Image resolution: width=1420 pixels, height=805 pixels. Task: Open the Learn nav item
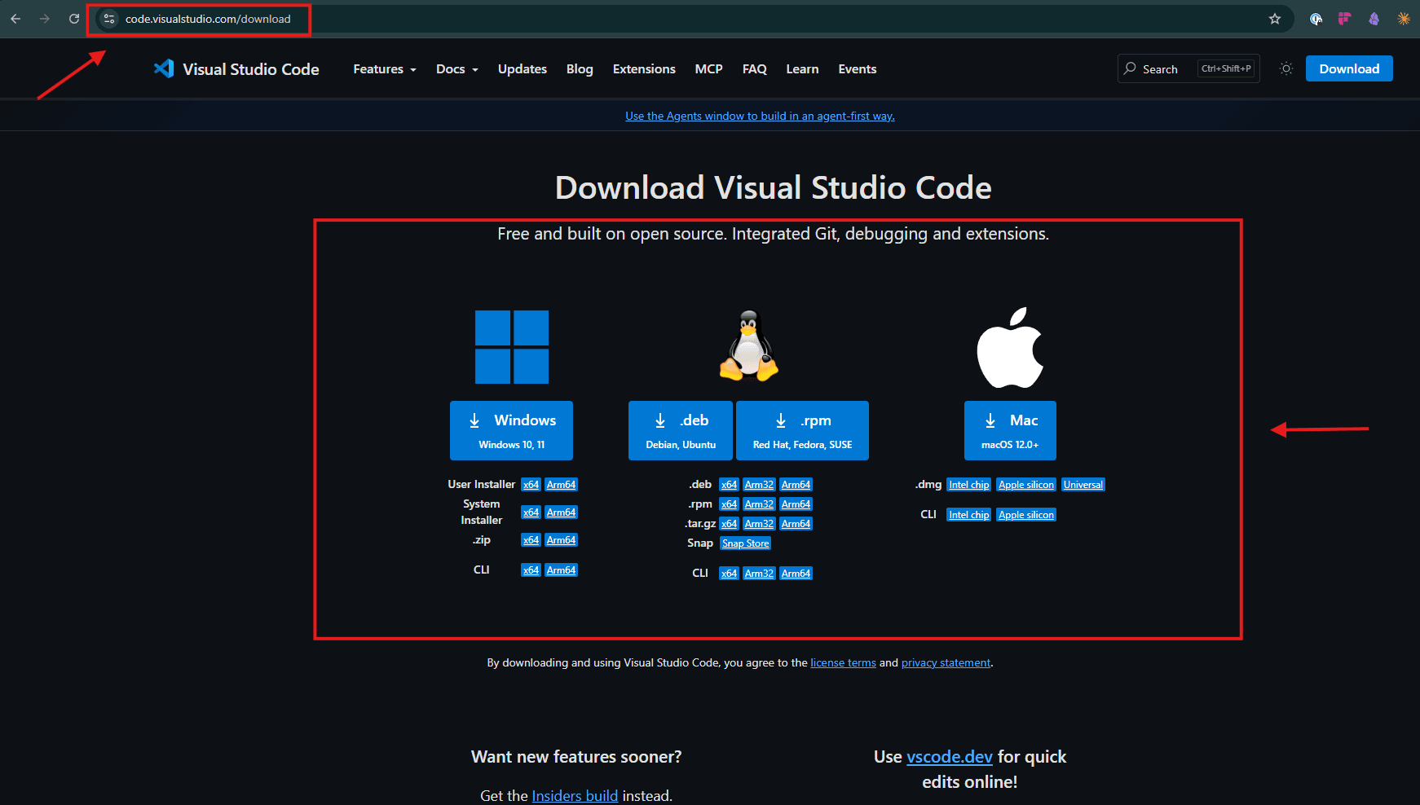802,69
